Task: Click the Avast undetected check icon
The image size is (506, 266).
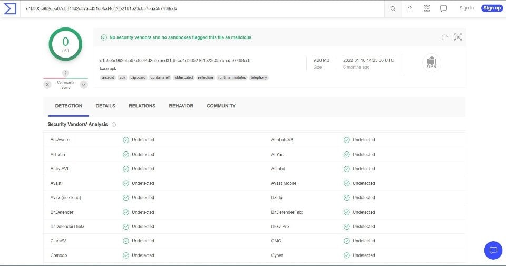Action: pyautogui.click(x=126, y=183)
